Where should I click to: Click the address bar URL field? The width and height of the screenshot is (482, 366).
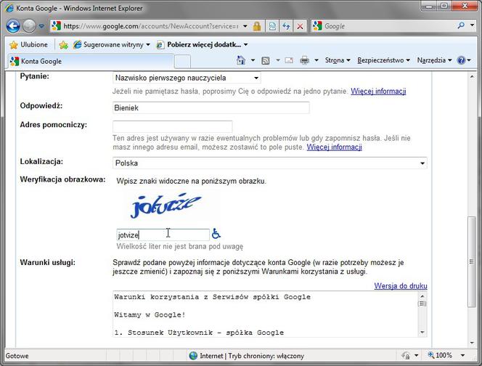(x=150, y=26)
